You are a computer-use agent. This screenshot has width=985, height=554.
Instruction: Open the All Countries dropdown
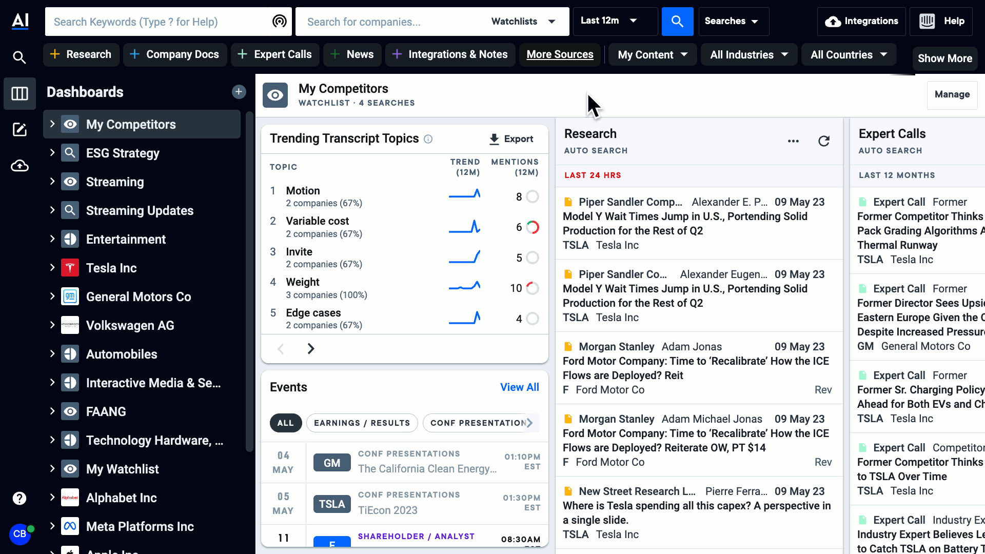[849, 54]
